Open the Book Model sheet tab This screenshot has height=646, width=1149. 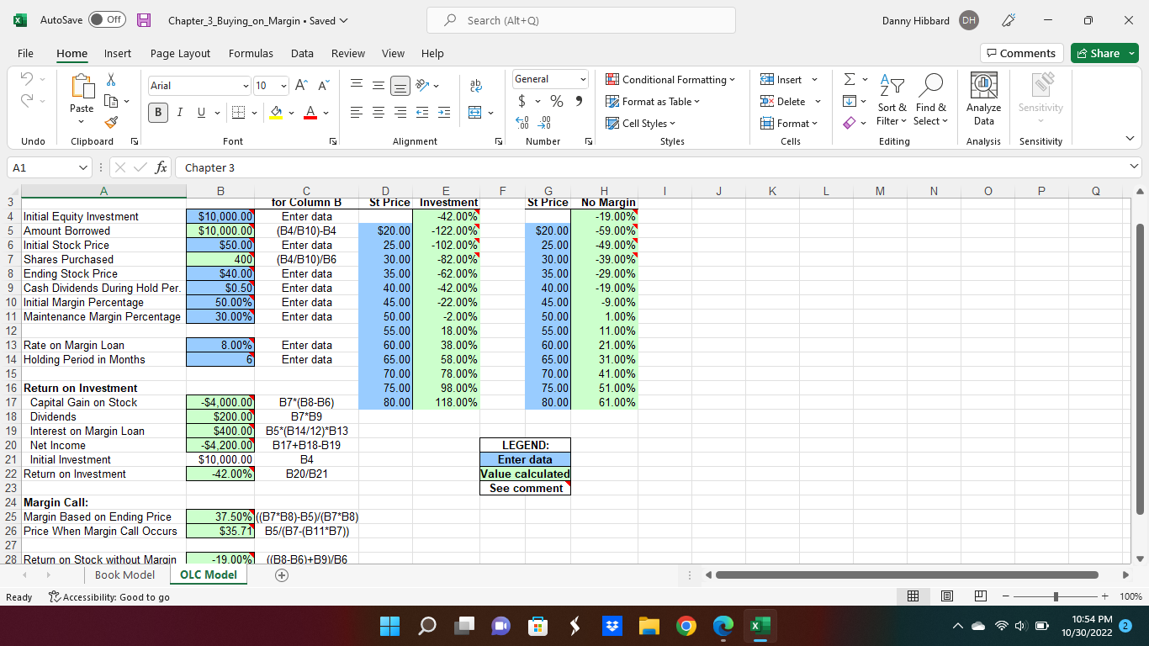(124, 575)
